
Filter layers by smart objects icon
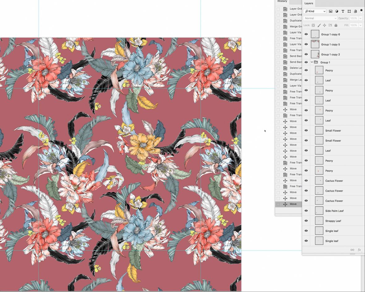coord(355,11)
